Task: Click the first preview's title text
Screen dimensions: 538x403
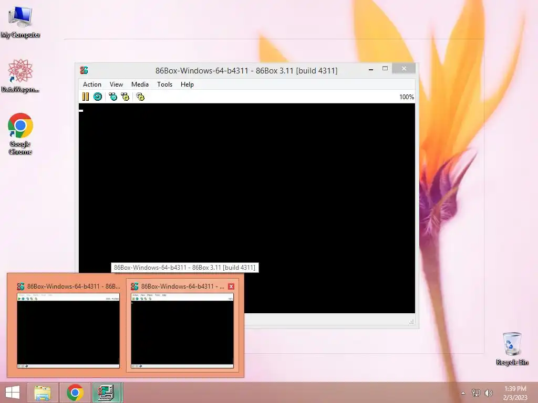Action: click(x=74, y=287)
